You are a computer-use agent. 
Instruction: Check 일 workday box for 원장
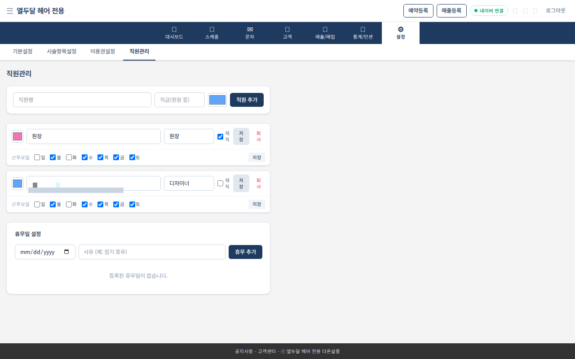tap(37, 158)
